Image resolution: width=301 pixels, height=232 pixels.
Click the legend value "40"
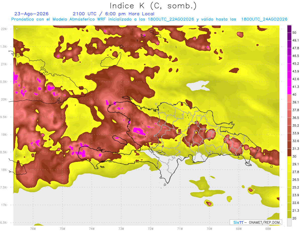pos(294,95)
